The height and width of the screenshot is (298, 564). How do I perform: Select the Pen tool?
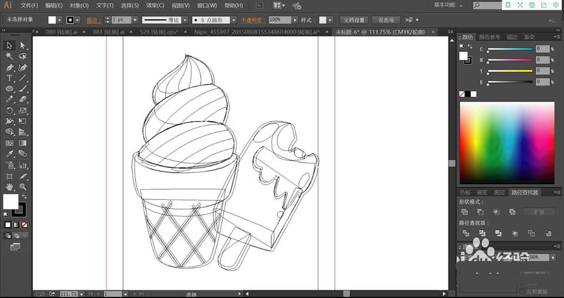[10, 67]
